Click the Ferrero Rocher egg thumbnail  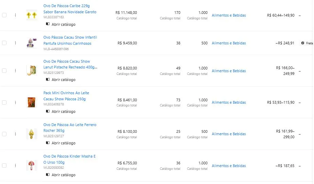[31, 134]
